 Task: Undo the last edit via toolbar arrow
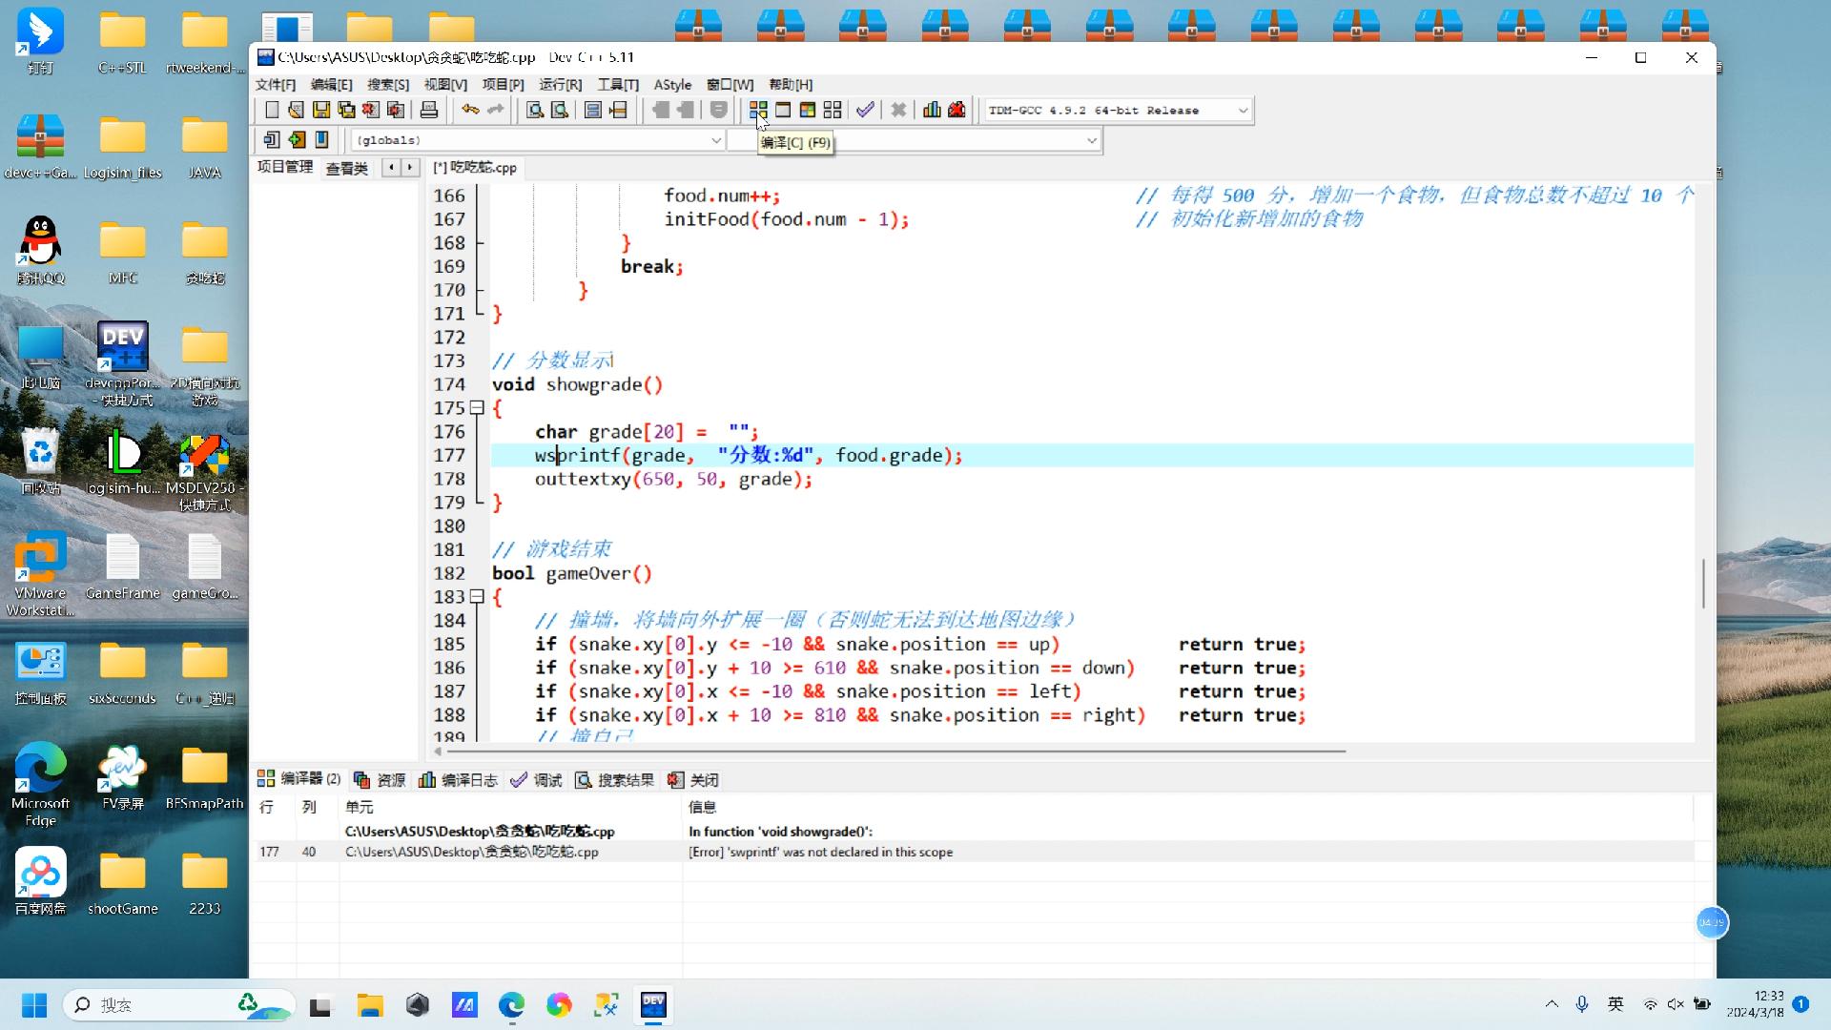click(470, 111)
